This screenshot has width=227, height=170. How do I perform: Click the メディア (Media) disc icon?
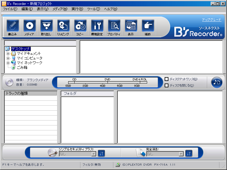click(29, 26)
